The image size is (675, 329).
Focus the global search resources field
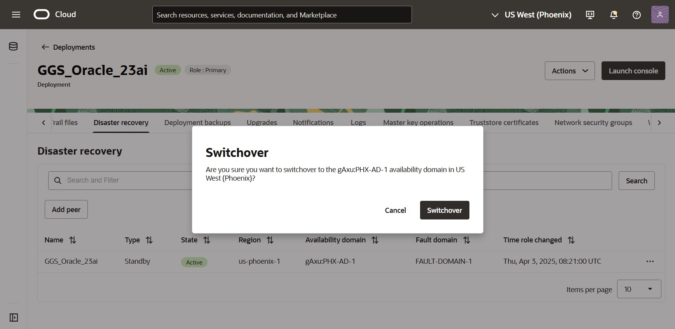(x=282, y=15)
